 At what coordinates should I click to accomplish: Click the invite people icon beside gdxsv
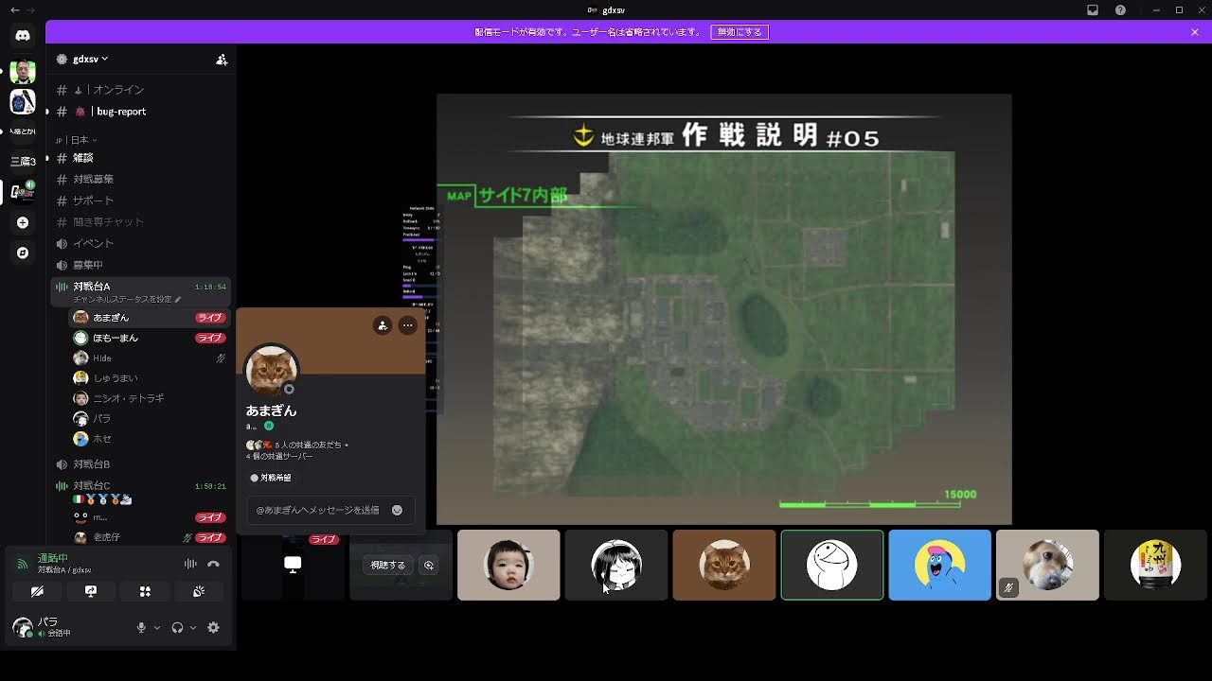tap(222, 59)
